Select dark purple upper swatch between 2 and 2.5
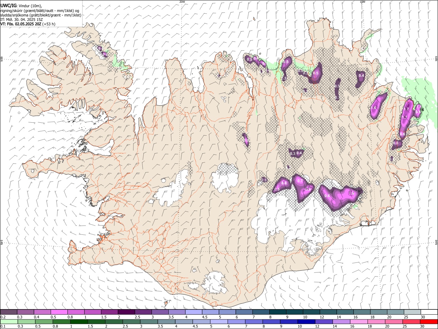Image resolution: width=438 pixels, height=329 pixels. [126, 312]
